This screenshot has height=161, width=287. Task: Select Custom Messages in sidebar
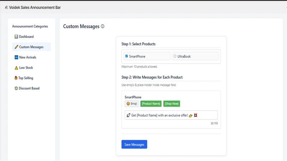31,47
